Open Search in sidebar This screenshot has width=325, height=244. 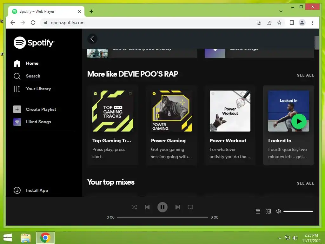[27, 76]
